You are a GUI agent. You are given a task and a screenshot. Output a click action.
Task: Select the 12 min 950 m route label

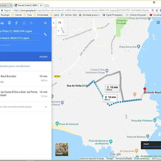[x=112, y=88]
